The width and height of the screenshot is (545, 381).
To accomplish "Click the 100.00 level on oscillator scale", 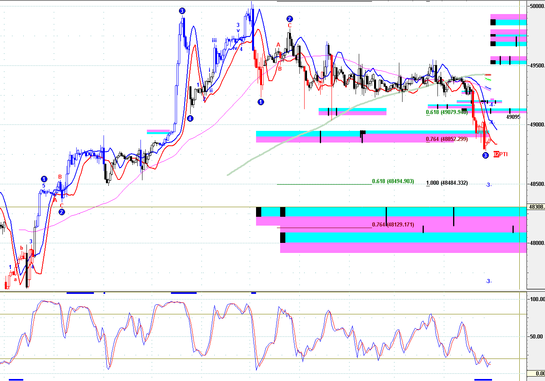I will point(537,299).
